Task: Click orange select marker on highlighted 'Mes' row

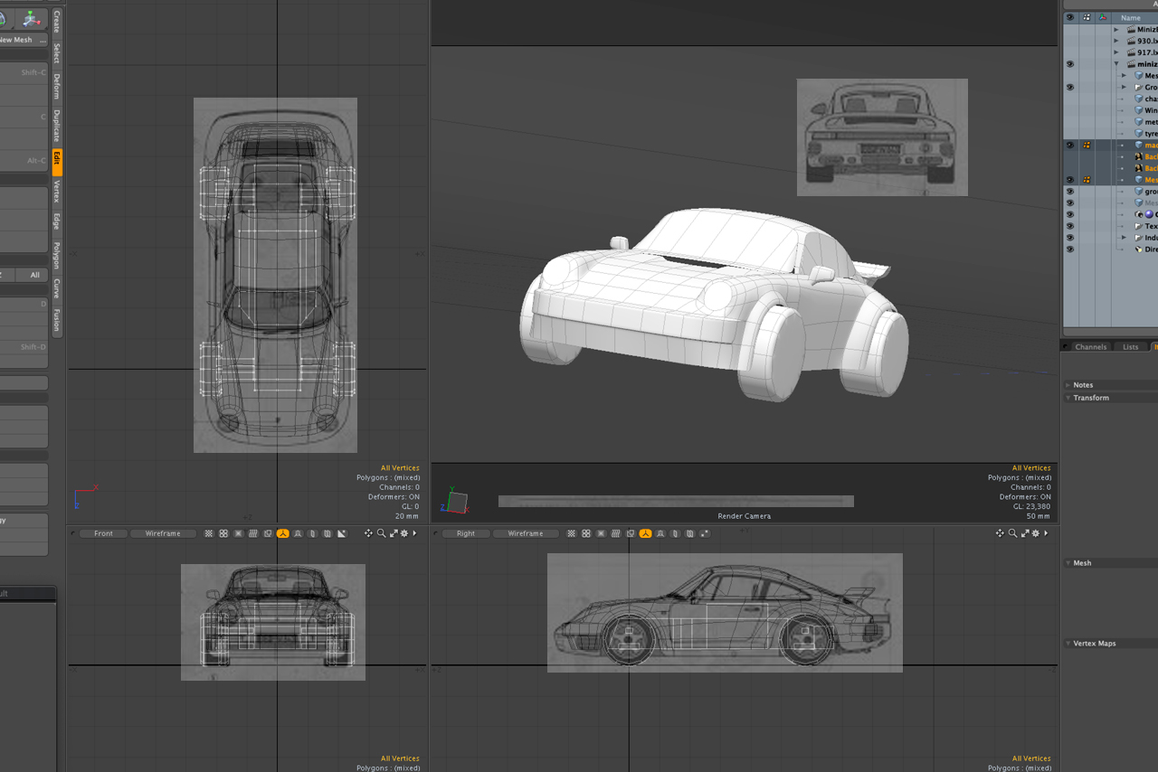Action: (1087, 180)
